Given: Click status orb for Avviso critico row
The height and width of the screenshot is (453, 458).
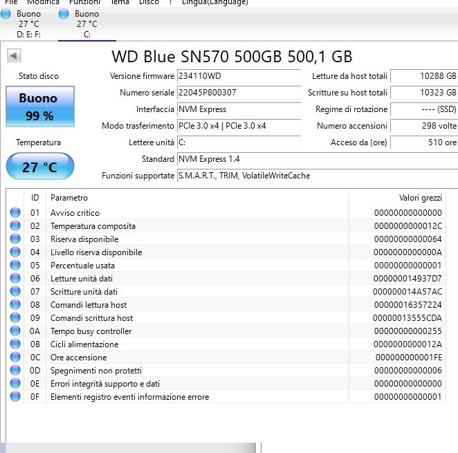Looking at the screenshot, I should (15, 212).
